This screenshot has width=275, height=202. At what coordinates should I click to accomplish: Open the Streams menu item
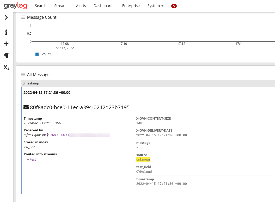pos(61,6)
